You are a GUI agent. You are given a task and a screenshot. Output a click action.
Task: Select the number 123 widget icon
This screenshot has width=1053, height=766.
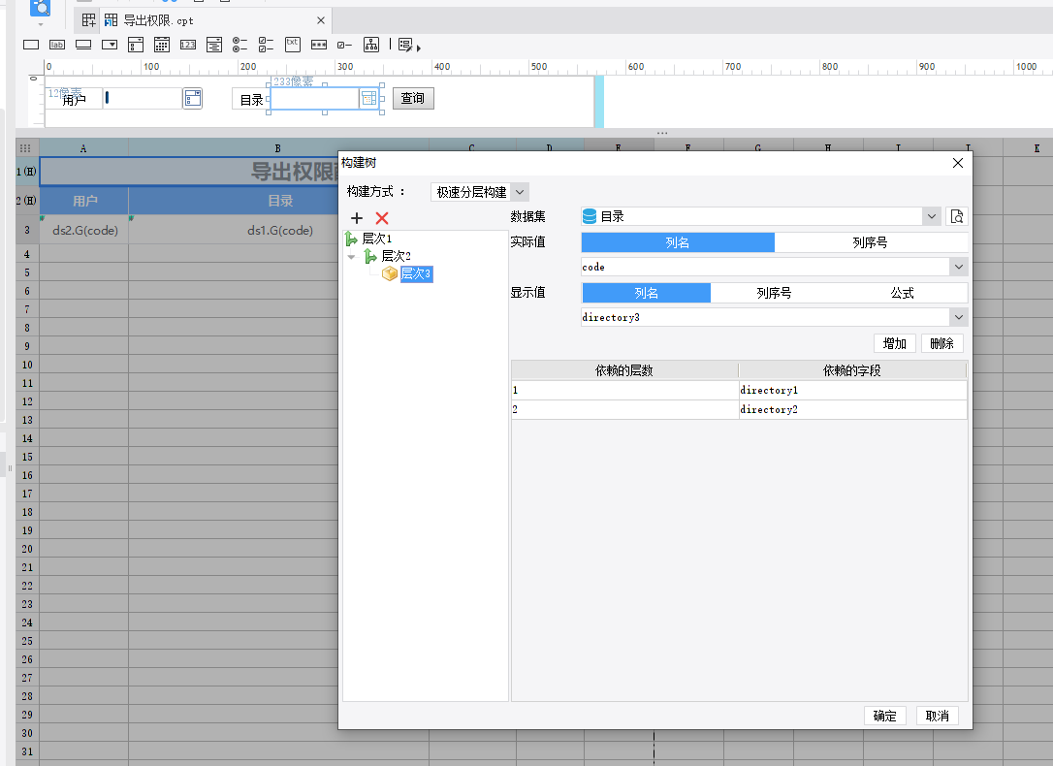[x=188, y=45]
